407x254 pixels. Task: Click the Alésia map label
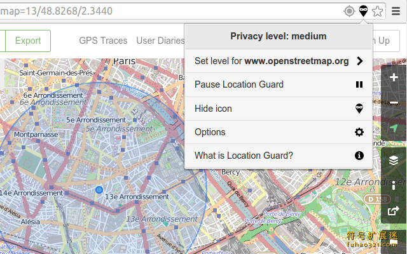click(x=31, y=222)
